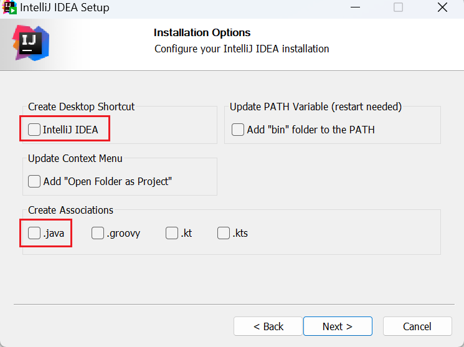Image resolution: width=464 pixels, height=347 pixels.
Task: Click the Installation Options heading
Action: click(202, 32)
